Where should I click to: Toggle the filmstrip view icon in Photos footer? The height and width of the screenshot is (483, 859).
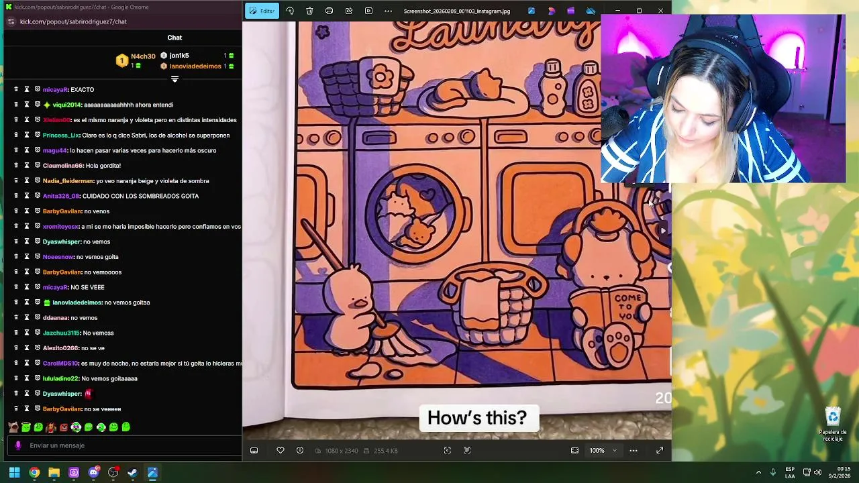[254, 450]
